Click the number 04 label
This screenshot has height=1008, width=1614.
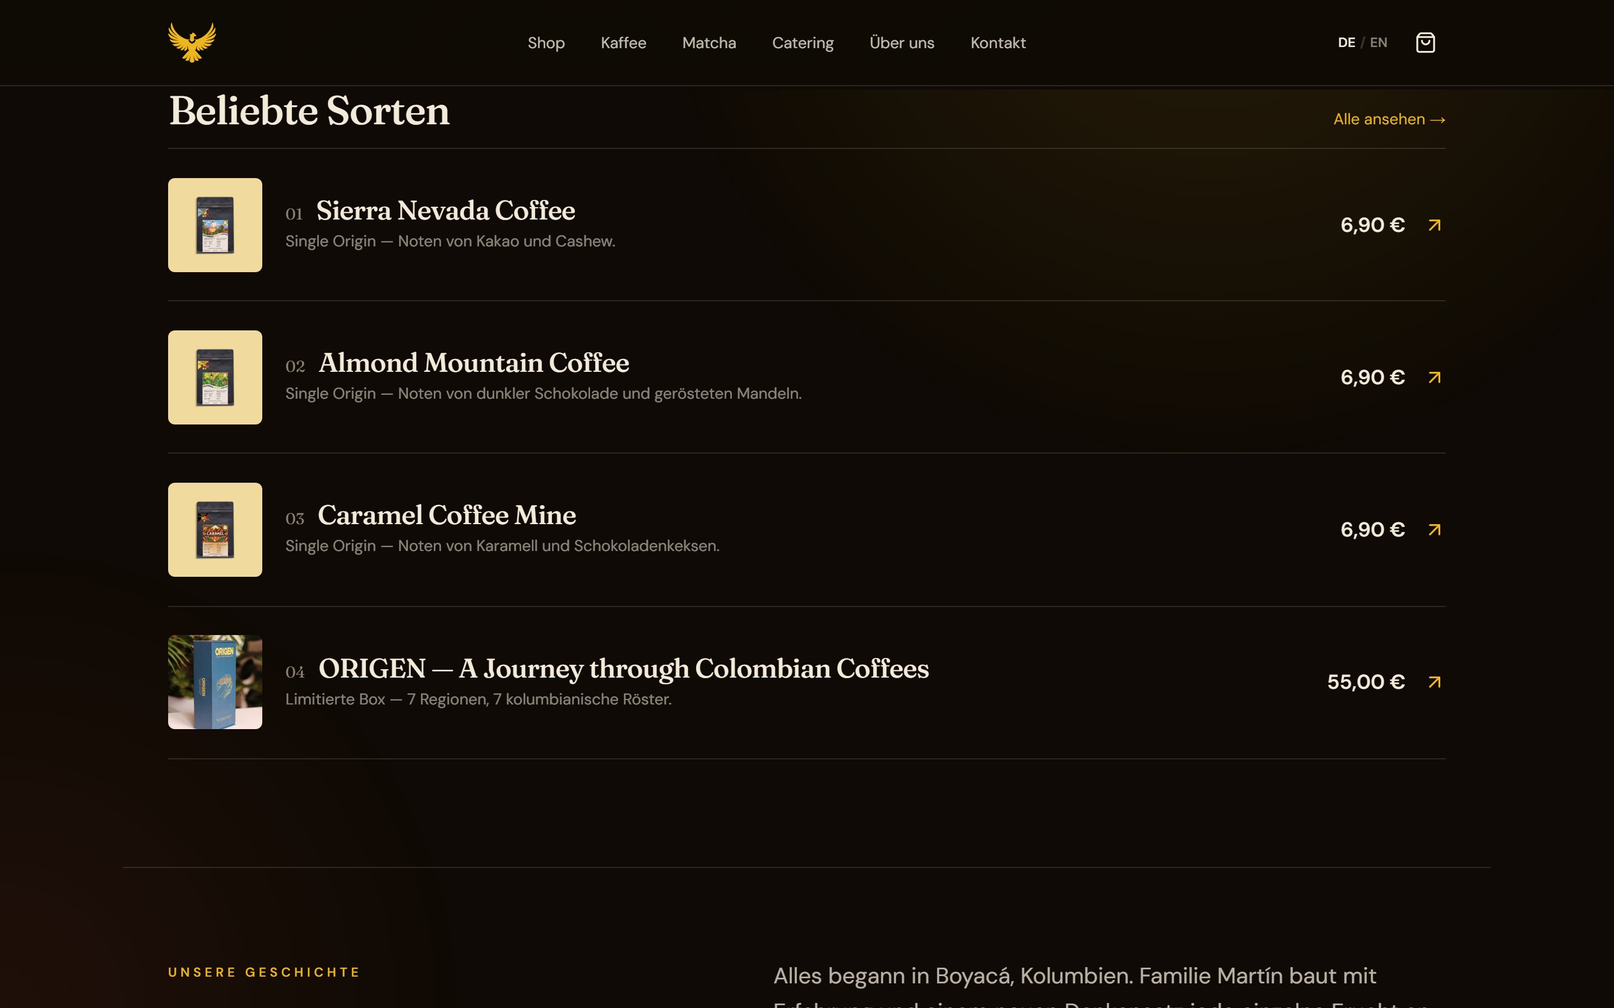(295, 672)
